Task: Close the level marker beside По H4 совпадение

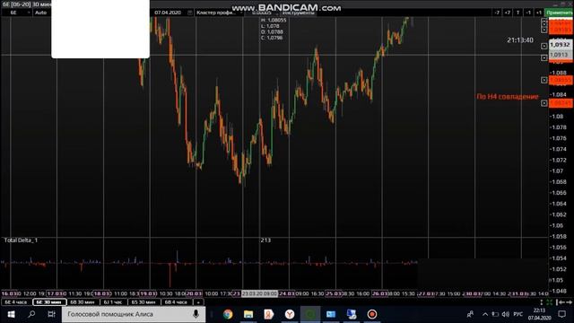Action: click(544, 103)
